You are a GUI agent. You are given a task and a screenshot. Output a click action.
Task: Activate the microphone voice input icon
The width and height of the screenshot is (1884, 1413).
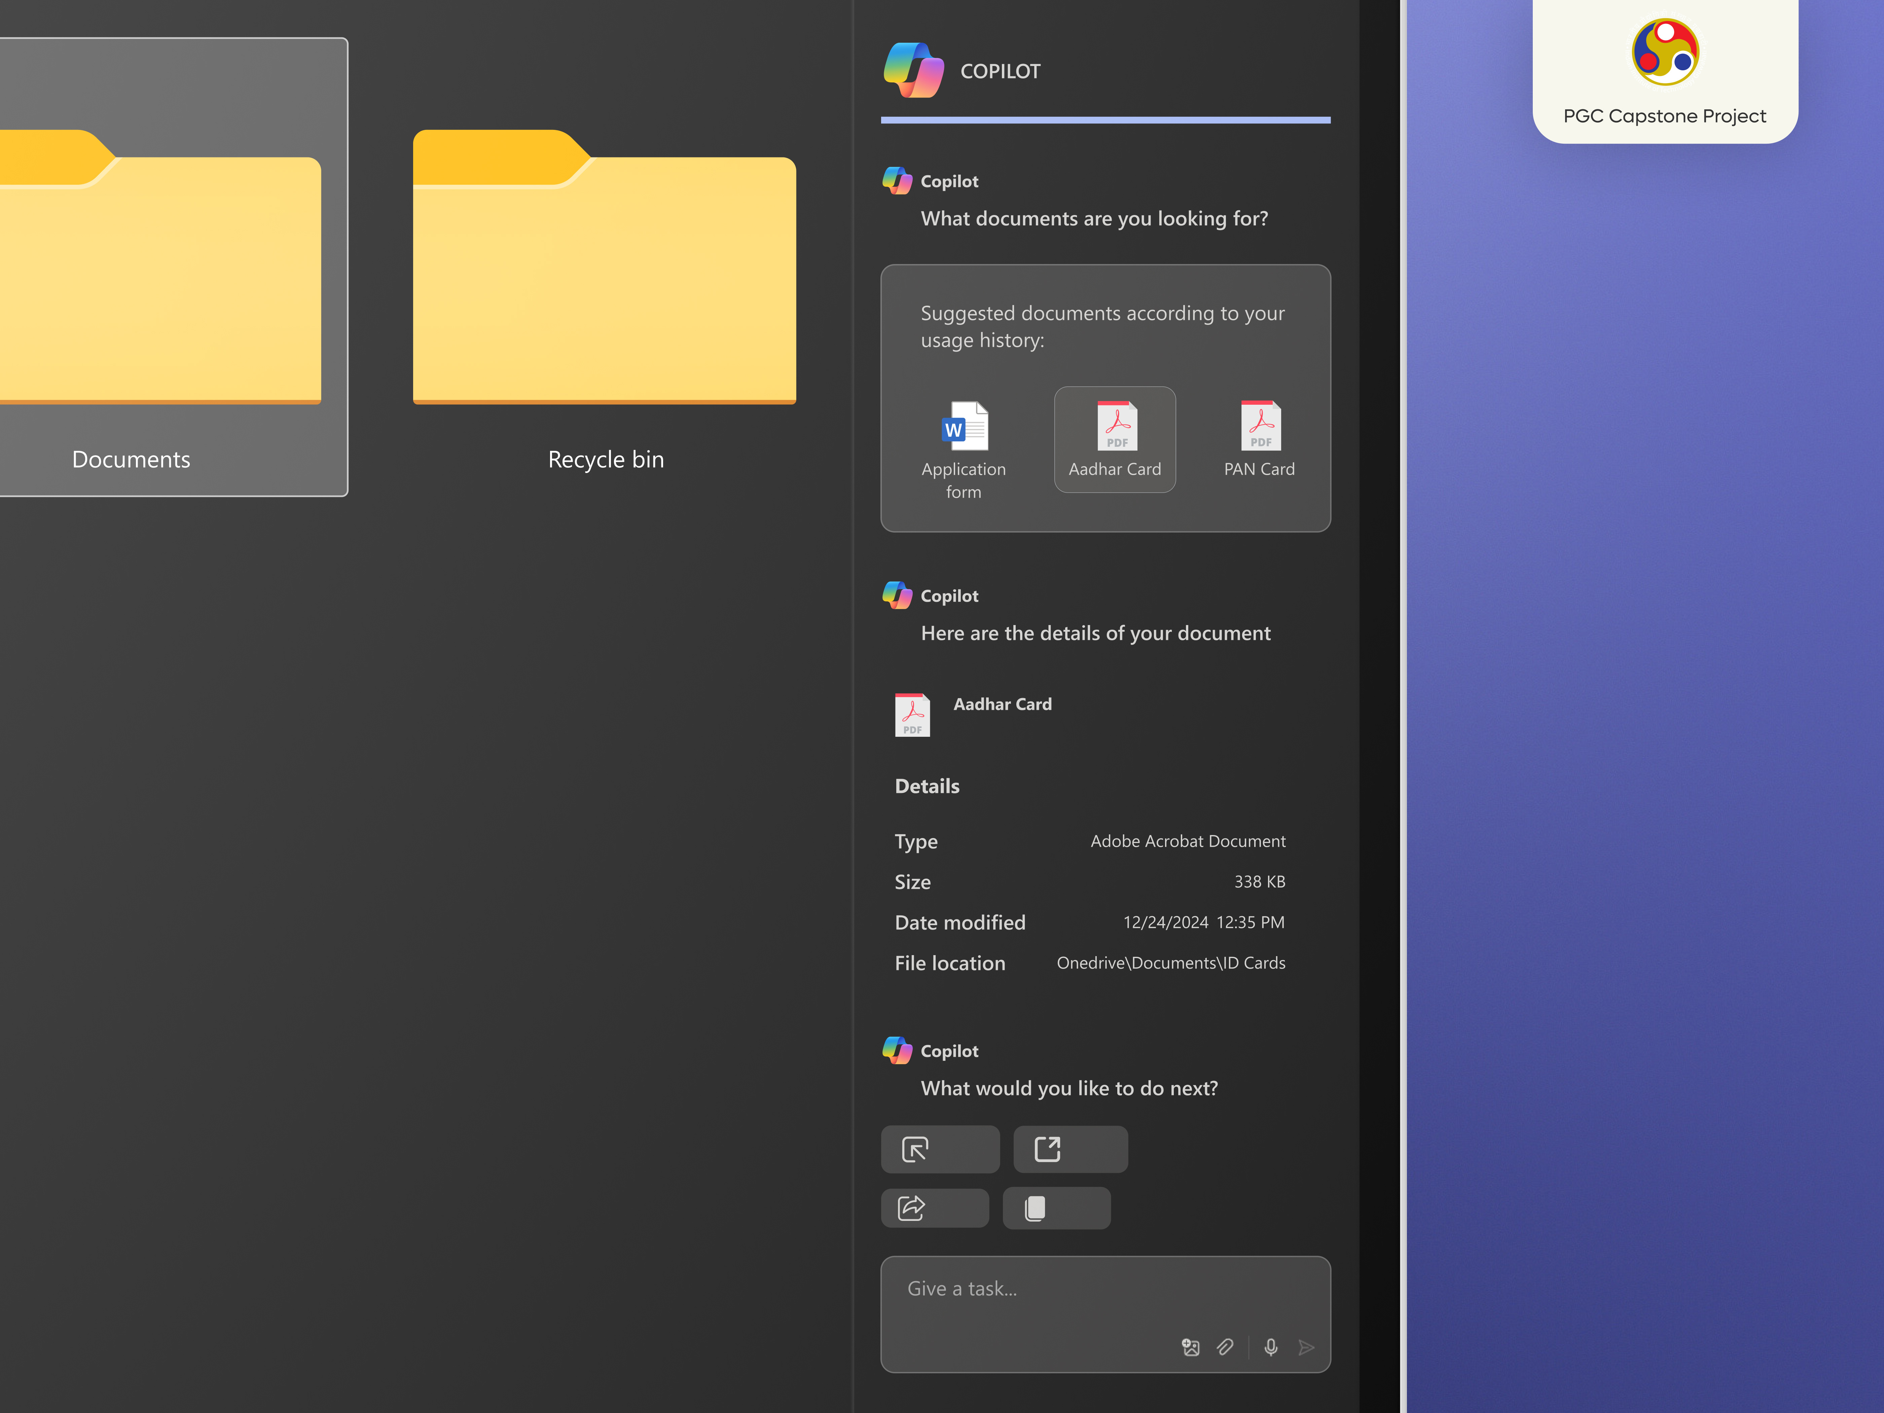pos(1270,1347)
